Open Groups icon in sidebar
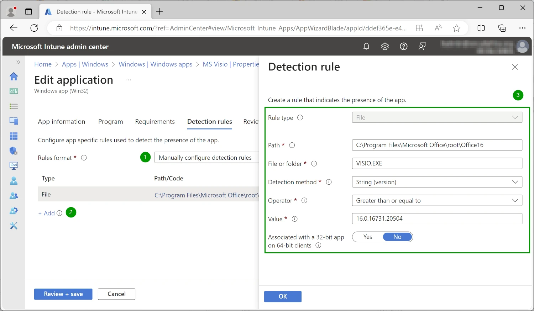 (14, 196)
